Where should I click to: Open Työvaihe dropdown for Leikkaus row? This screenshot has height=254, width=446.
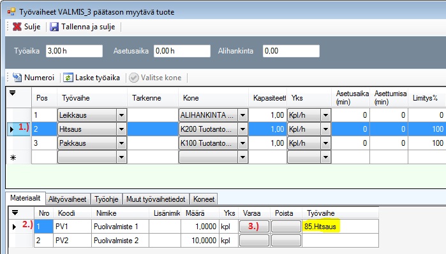121,115
